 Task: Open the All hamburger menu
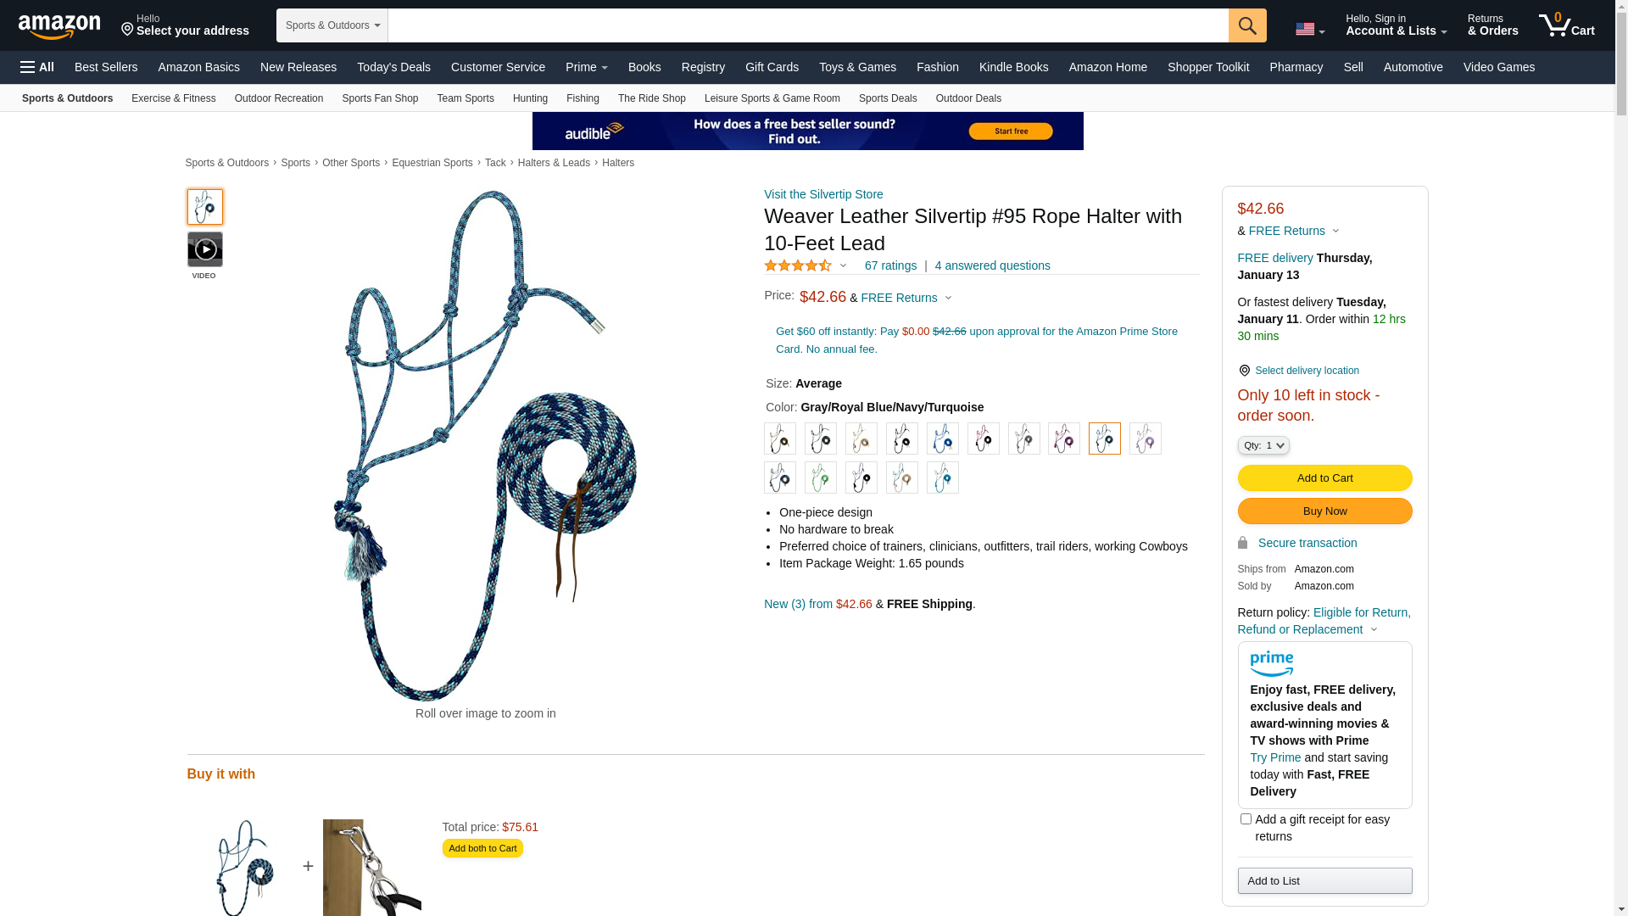coord(37,67)
